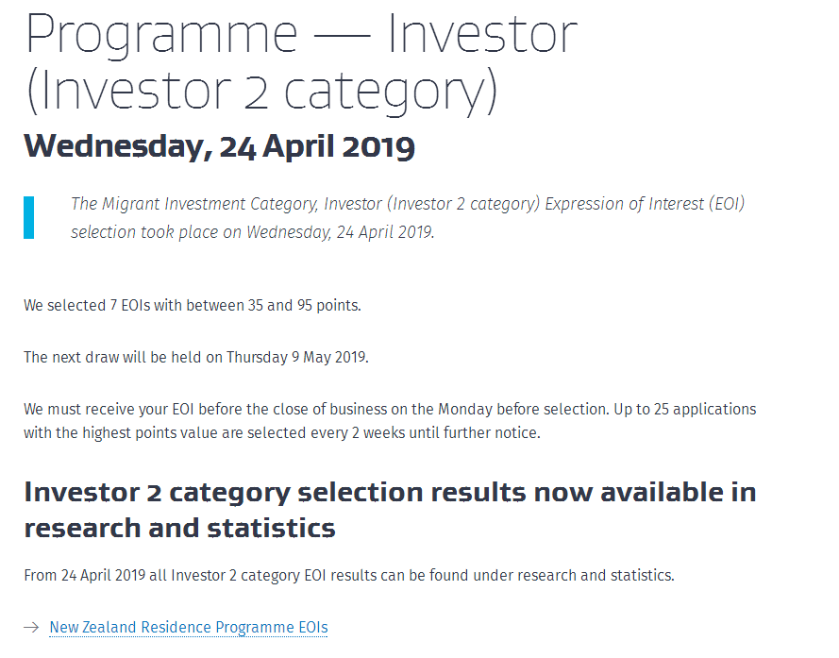839x658 pixels.
Task: Click the arrow icon before Residence Programme link
Action: [31, 627]
